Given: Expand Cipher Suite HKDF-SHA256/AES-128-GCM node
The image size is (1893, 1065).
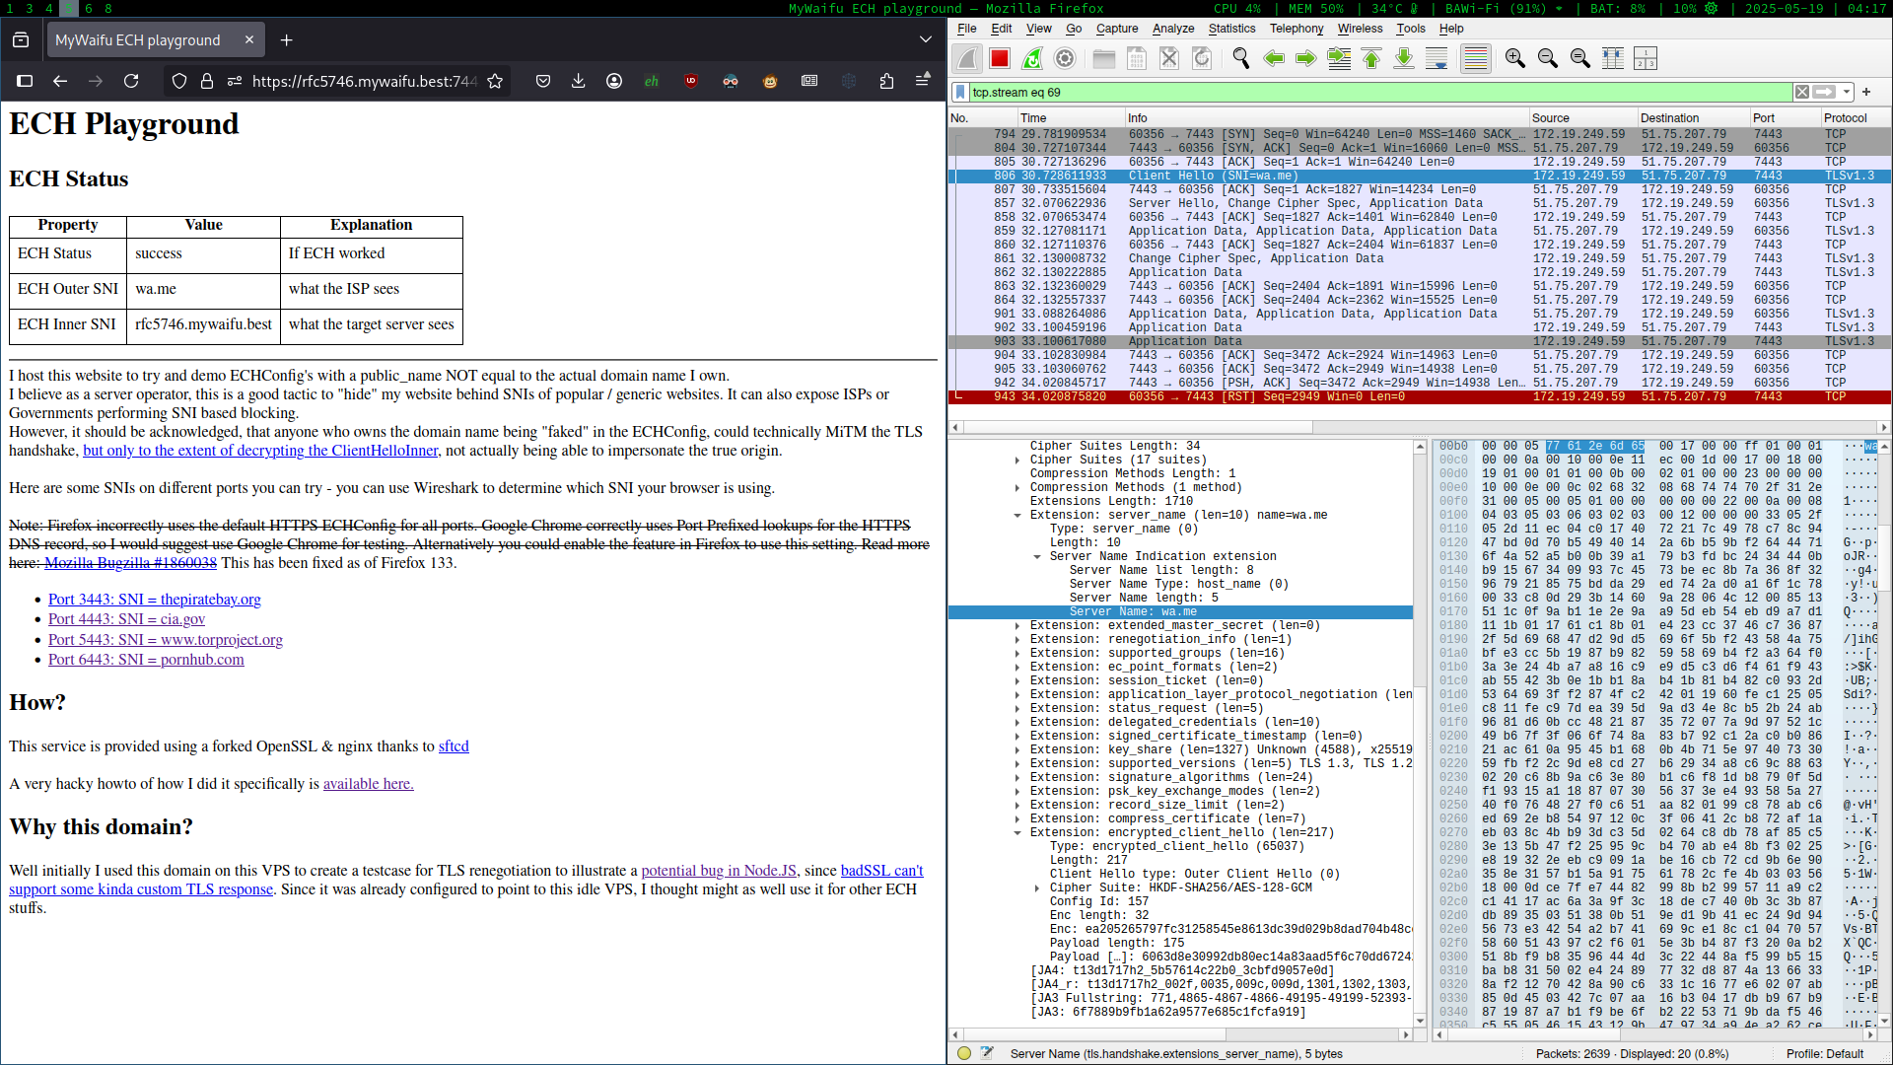Looking at the screenshot, I should (x=1037, y=888).
